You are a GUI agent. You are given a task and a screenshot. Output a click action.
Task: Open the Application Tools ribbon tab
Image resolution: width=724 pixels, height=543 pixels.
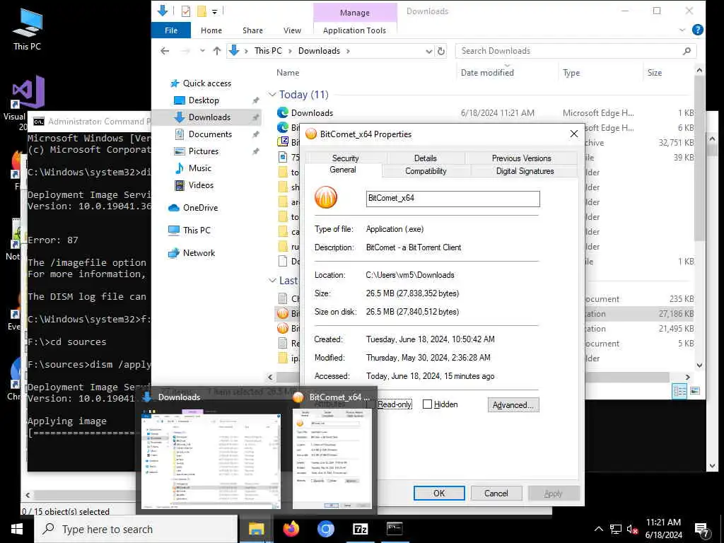coord(355,30)
